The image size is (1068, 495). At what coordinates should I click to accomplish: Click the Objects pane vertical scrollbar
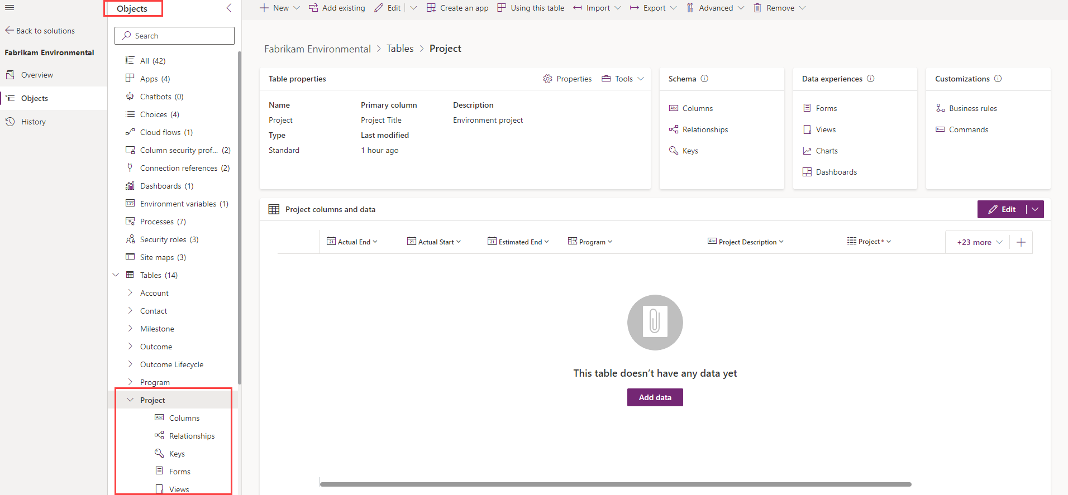(240, 218)
